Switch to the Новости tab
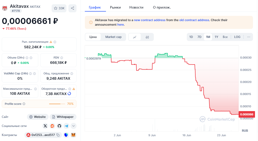This screenshot has width=258, height=141. (x=136, y=7)
